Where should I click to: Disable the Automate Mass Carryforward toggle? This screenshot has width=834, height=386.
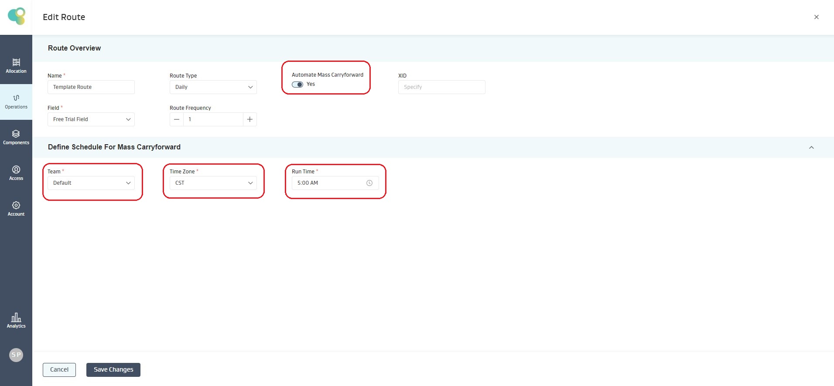(297, 85)
